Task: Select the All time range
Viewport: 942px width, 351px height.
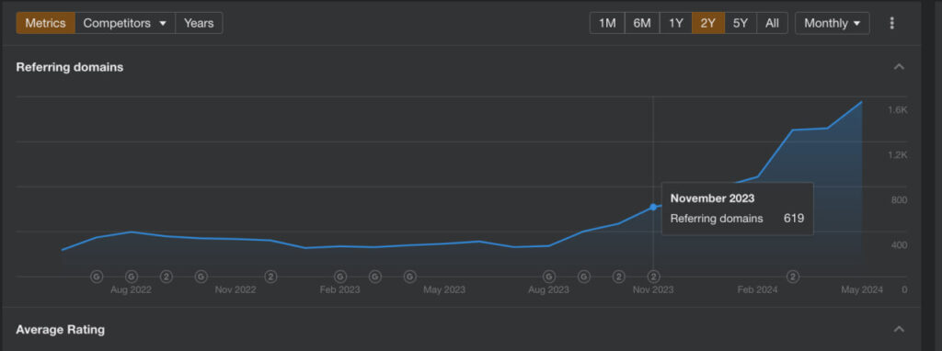Action: coord(773,23)
